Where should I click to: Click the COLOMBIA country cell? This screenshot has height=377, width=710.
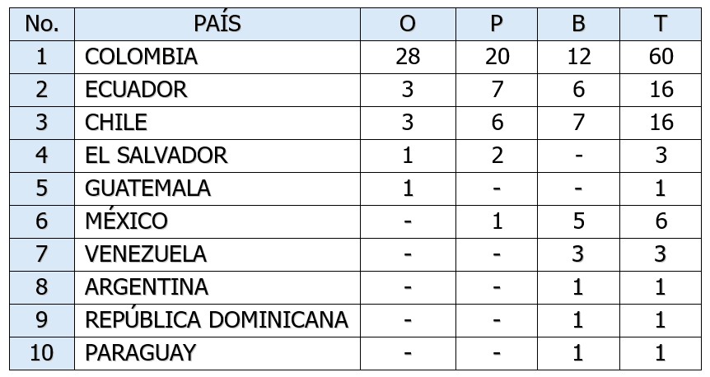coord(142,57)
